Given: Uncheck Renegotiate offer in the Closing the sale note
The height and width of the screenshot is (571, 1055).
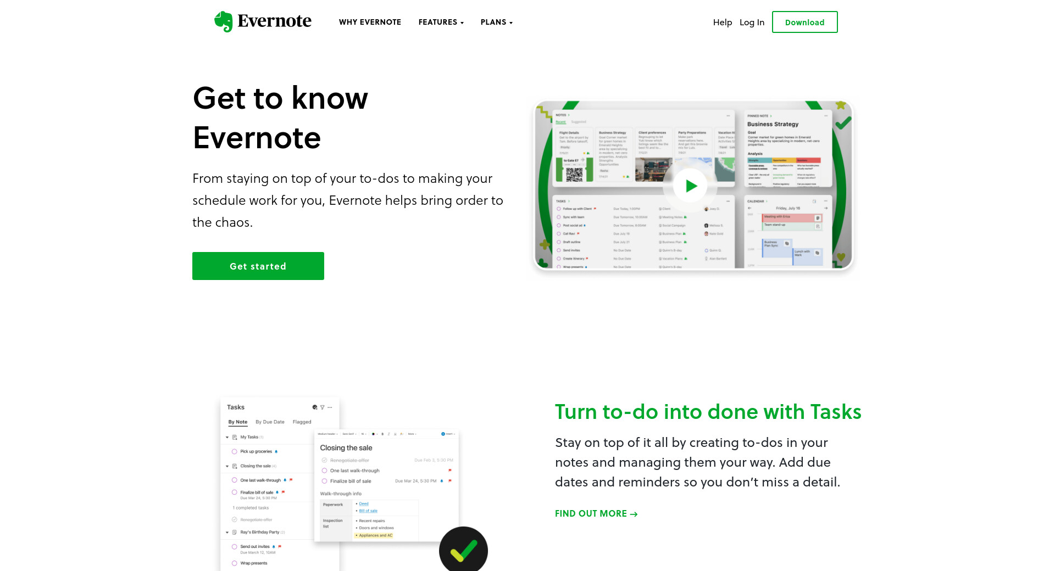Looking at the screenshot, I should (324, 460).
